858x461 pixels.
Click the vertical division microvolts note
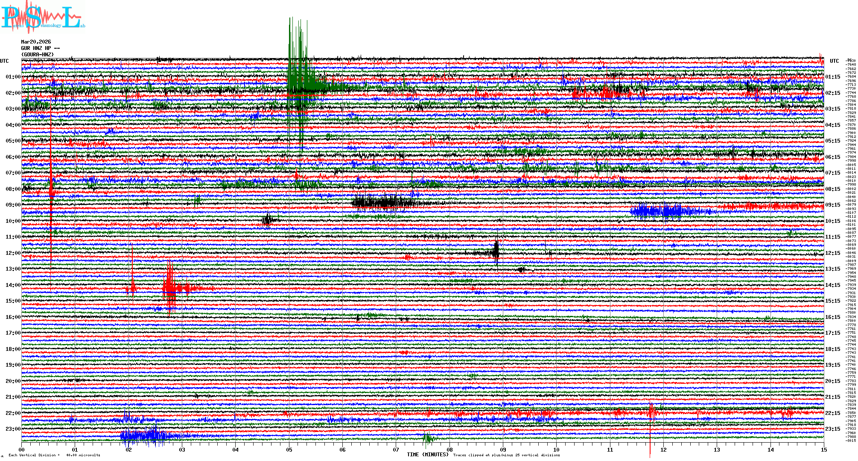[x=54, y=455]
